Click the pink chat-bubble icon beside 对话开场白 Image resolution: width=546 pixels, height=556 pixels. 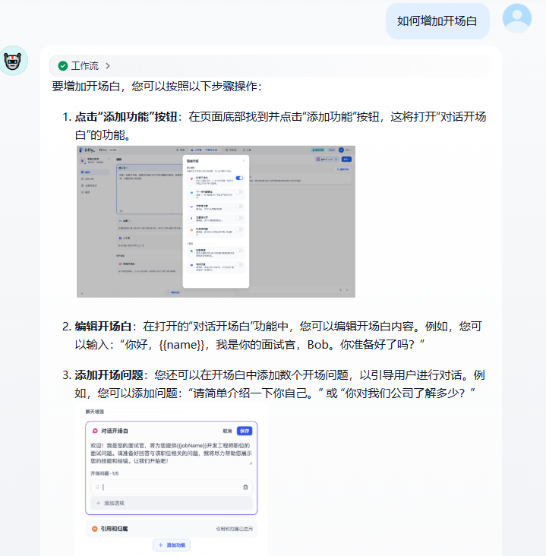95,431
